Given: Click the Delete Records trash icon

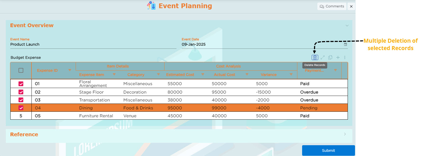Looking at the screenshot, I should (315, 57).
